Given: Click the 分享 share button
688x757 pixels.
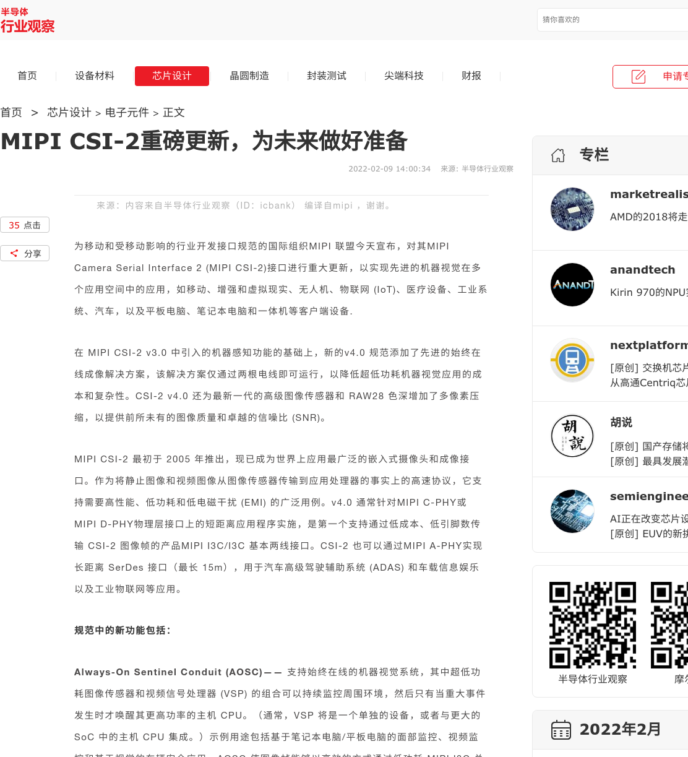Looking at the screenshot, I should (25, 254).
